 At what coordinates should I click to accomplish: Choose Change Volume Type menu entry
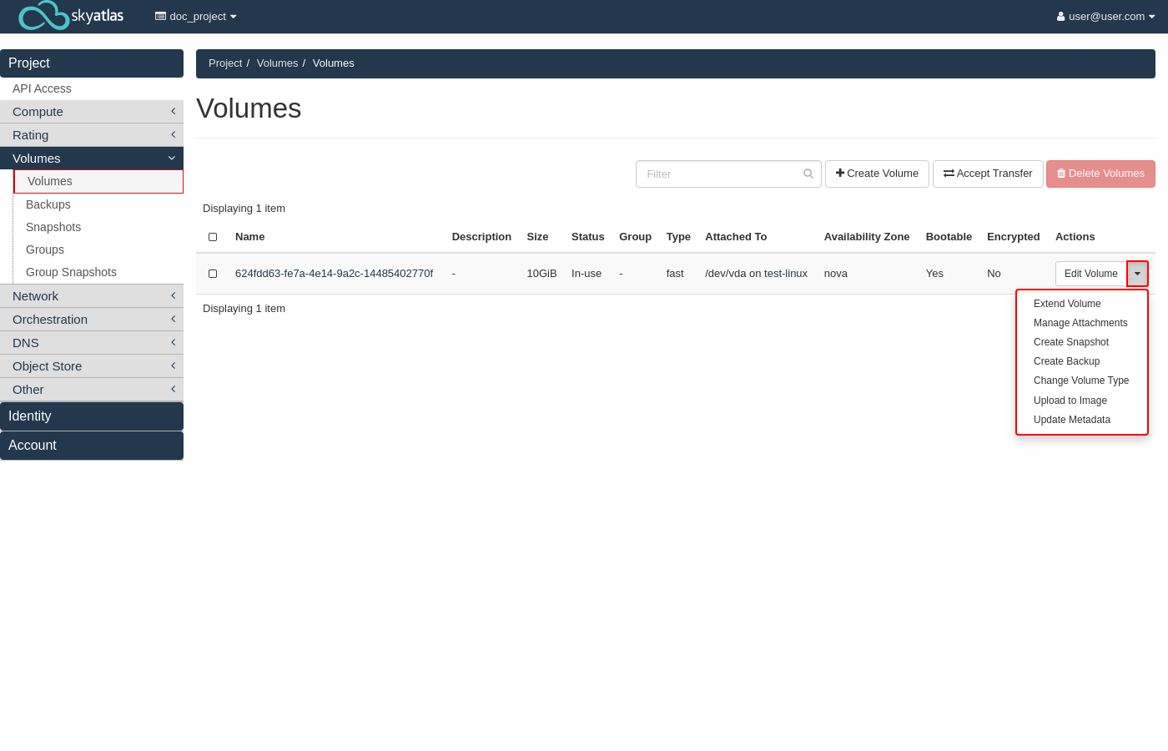(x=1082, y=381)
